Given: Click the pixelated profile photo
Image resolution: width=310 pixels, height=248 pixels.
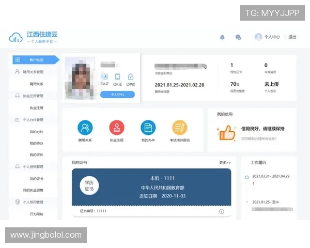Looking at the screenshot, I should point(80,78).
